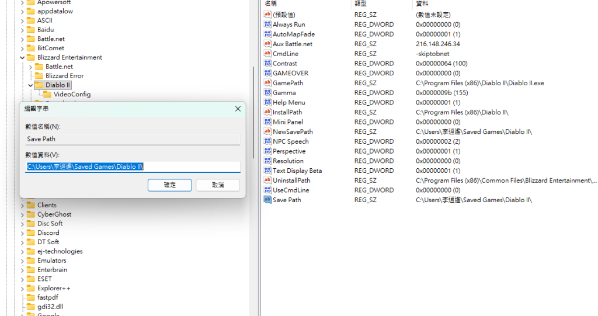Expand the CyberGhost registry key
This screenshot has width=598, height=316.
[23, 214]
